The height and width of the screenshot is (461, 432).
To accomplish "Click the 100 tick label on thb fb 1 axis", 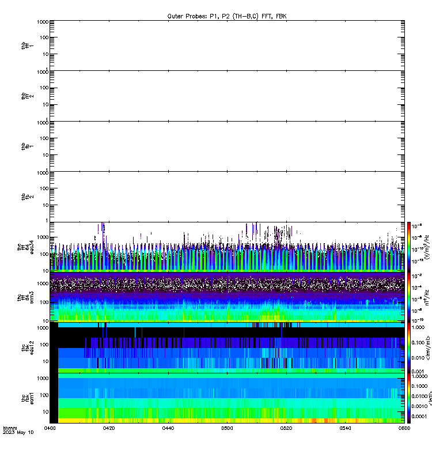I will pos(44,138).
